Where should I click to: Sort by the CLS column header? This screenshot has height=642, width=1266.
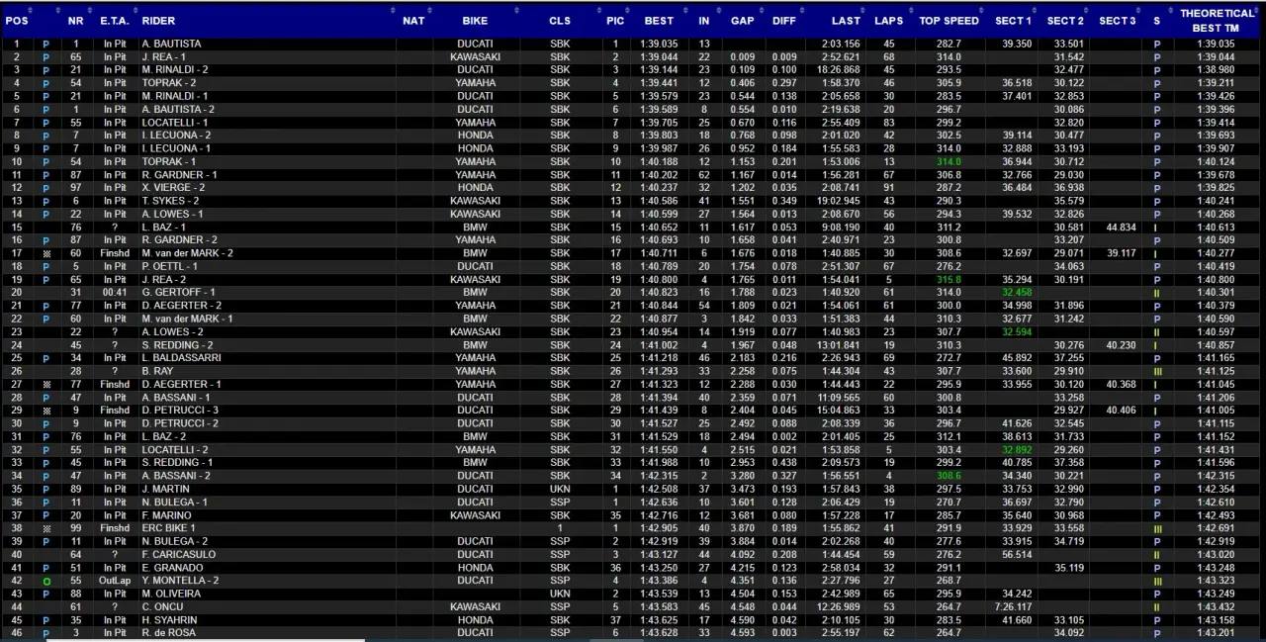560,21
